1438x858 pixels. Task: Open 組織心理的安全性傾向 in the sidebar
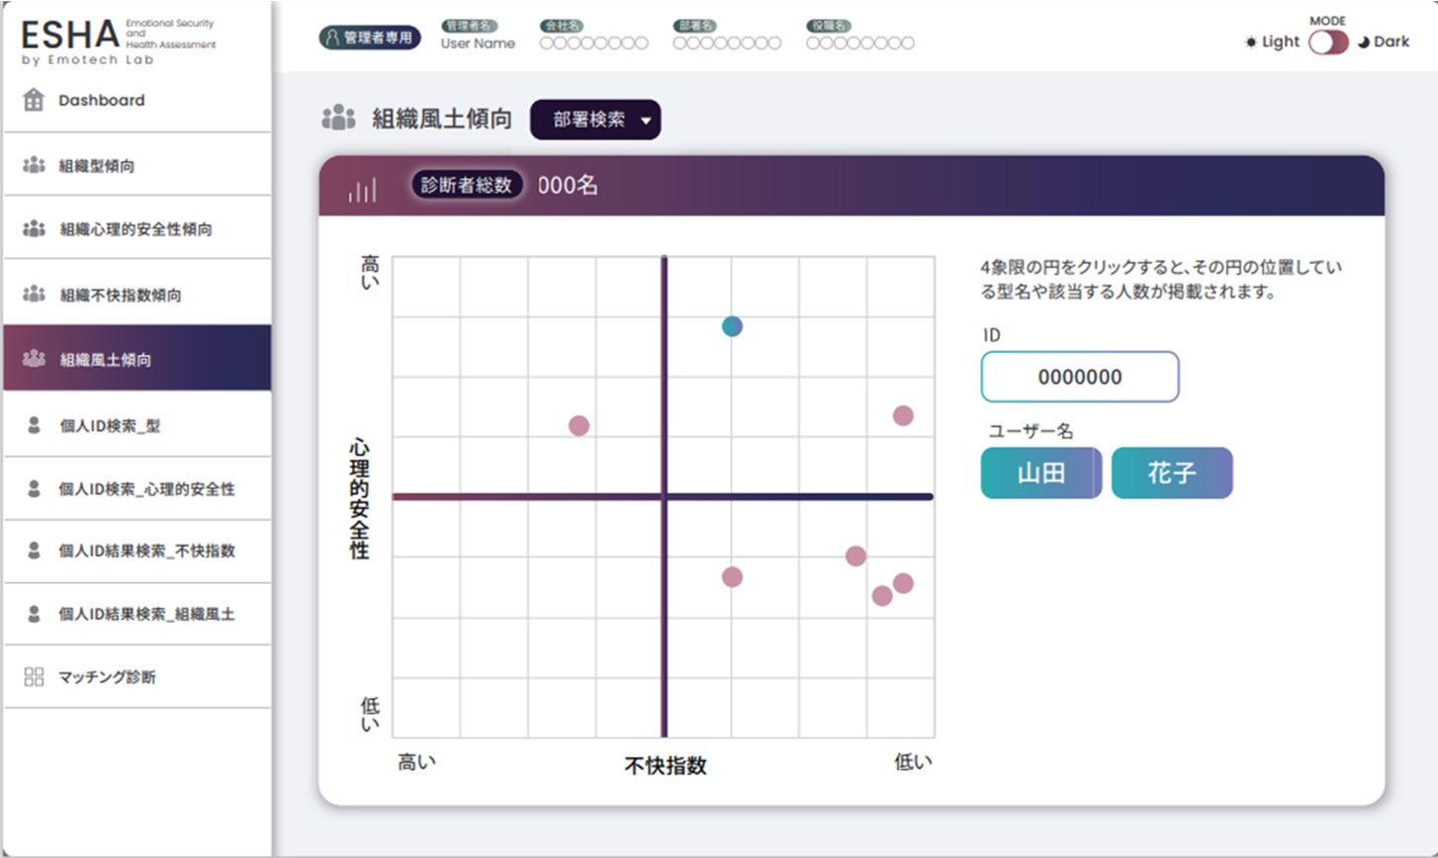pos(136,228)
